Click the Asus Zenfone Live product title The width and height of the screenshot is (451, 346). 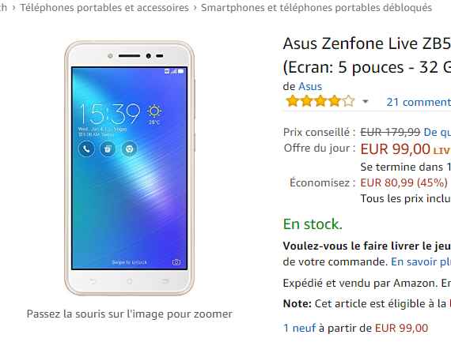tap(367, 55)
